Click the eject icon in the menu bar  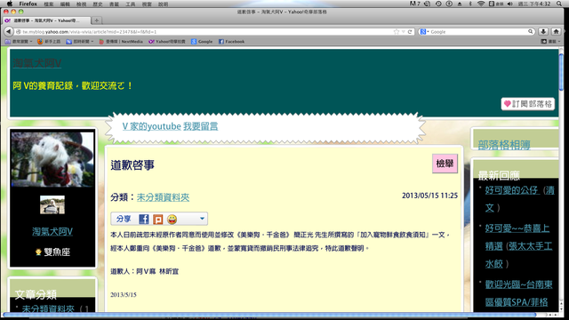point(460,4)
